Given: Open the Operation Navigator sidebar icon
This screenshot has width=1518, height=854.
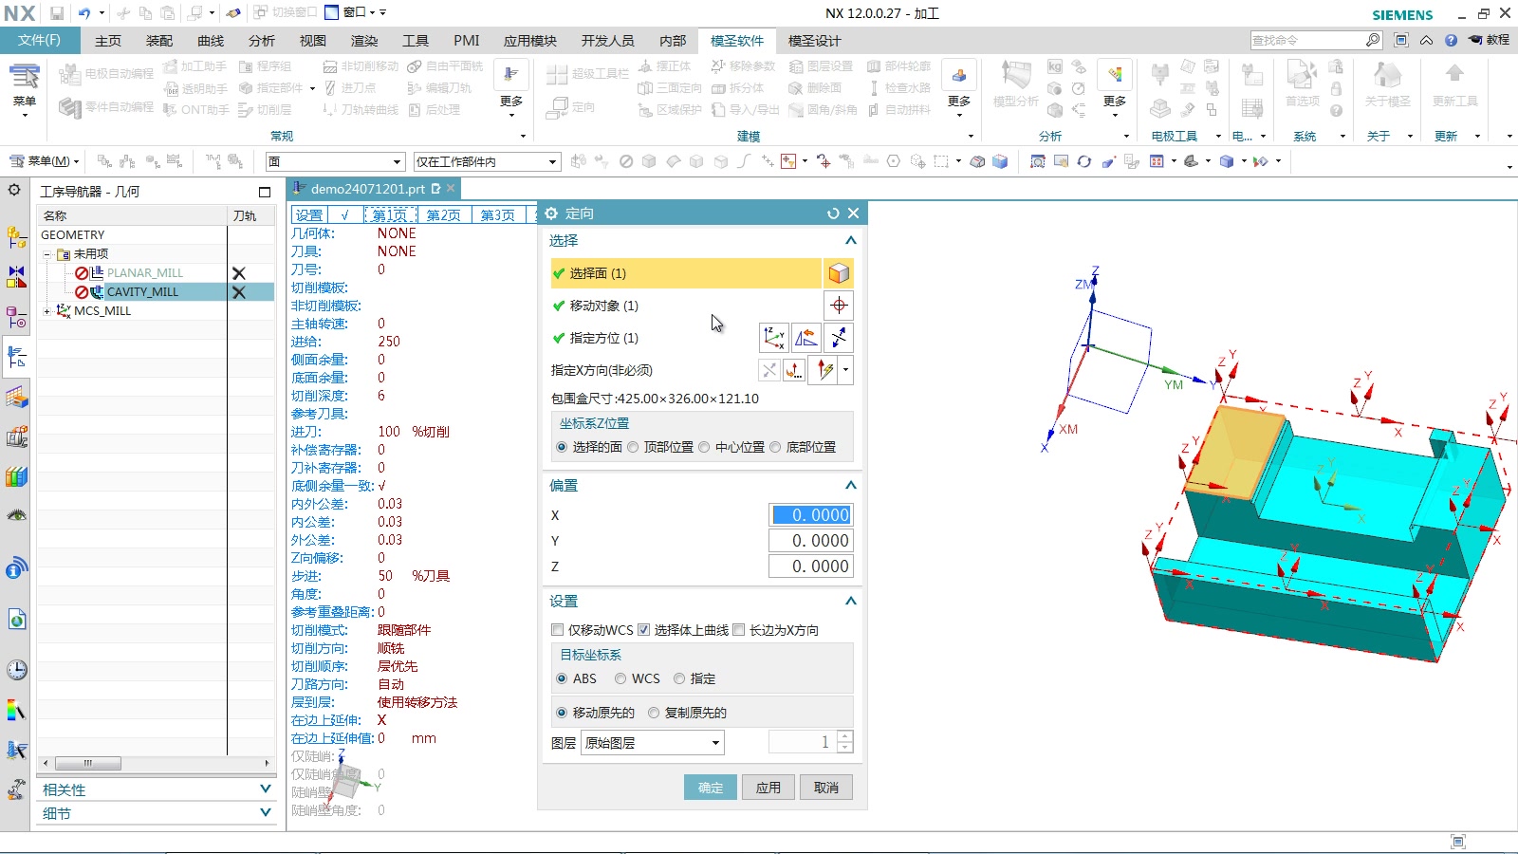Looking at the screenshot, I should (16, 358).
